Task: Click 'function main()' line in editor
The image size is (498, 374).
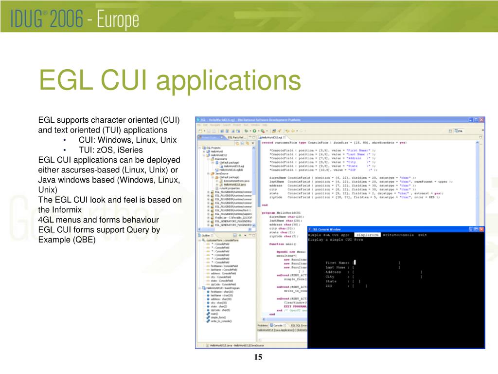Action: click(x=283, y=244)
